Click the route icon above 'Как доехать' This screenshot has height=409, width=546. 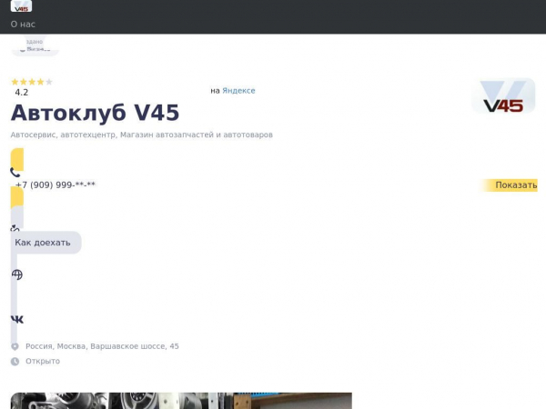point(15,228)
